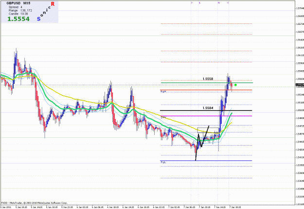Click the Candle 10:38 countdown text
Viewport: 304px width, 209px height.
(x=18, y=14)
